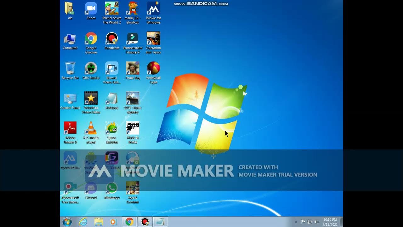Select the Space Bubbles game icon
Viewport: 403px width, 227px height.
(112, 133)
